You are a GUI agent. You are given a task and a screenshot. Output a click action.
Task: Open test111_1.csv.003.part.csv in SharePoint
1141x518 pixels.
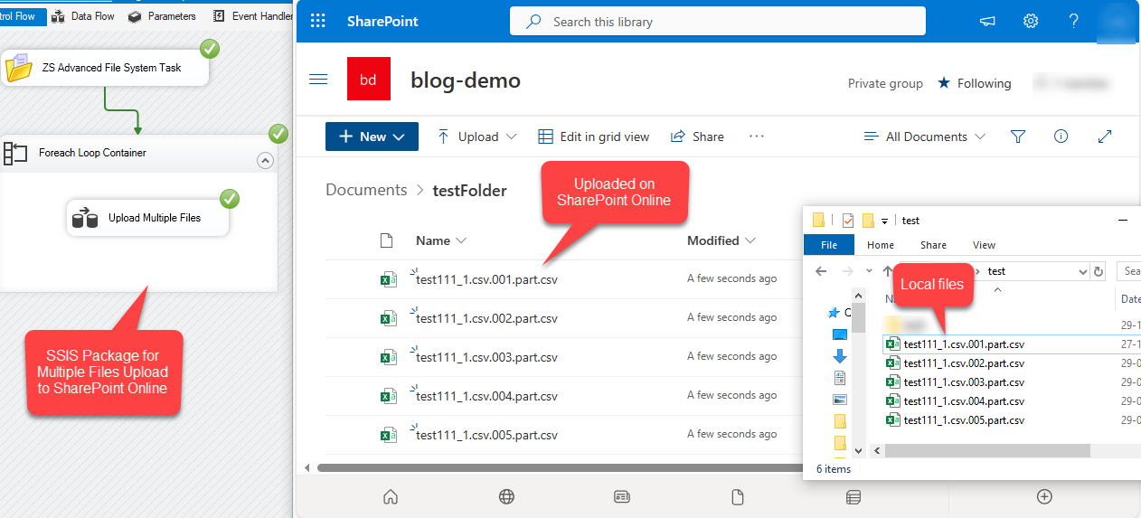[486, 357]
